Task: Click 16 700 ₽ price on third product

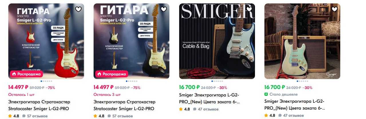Action: coord(189,87)
